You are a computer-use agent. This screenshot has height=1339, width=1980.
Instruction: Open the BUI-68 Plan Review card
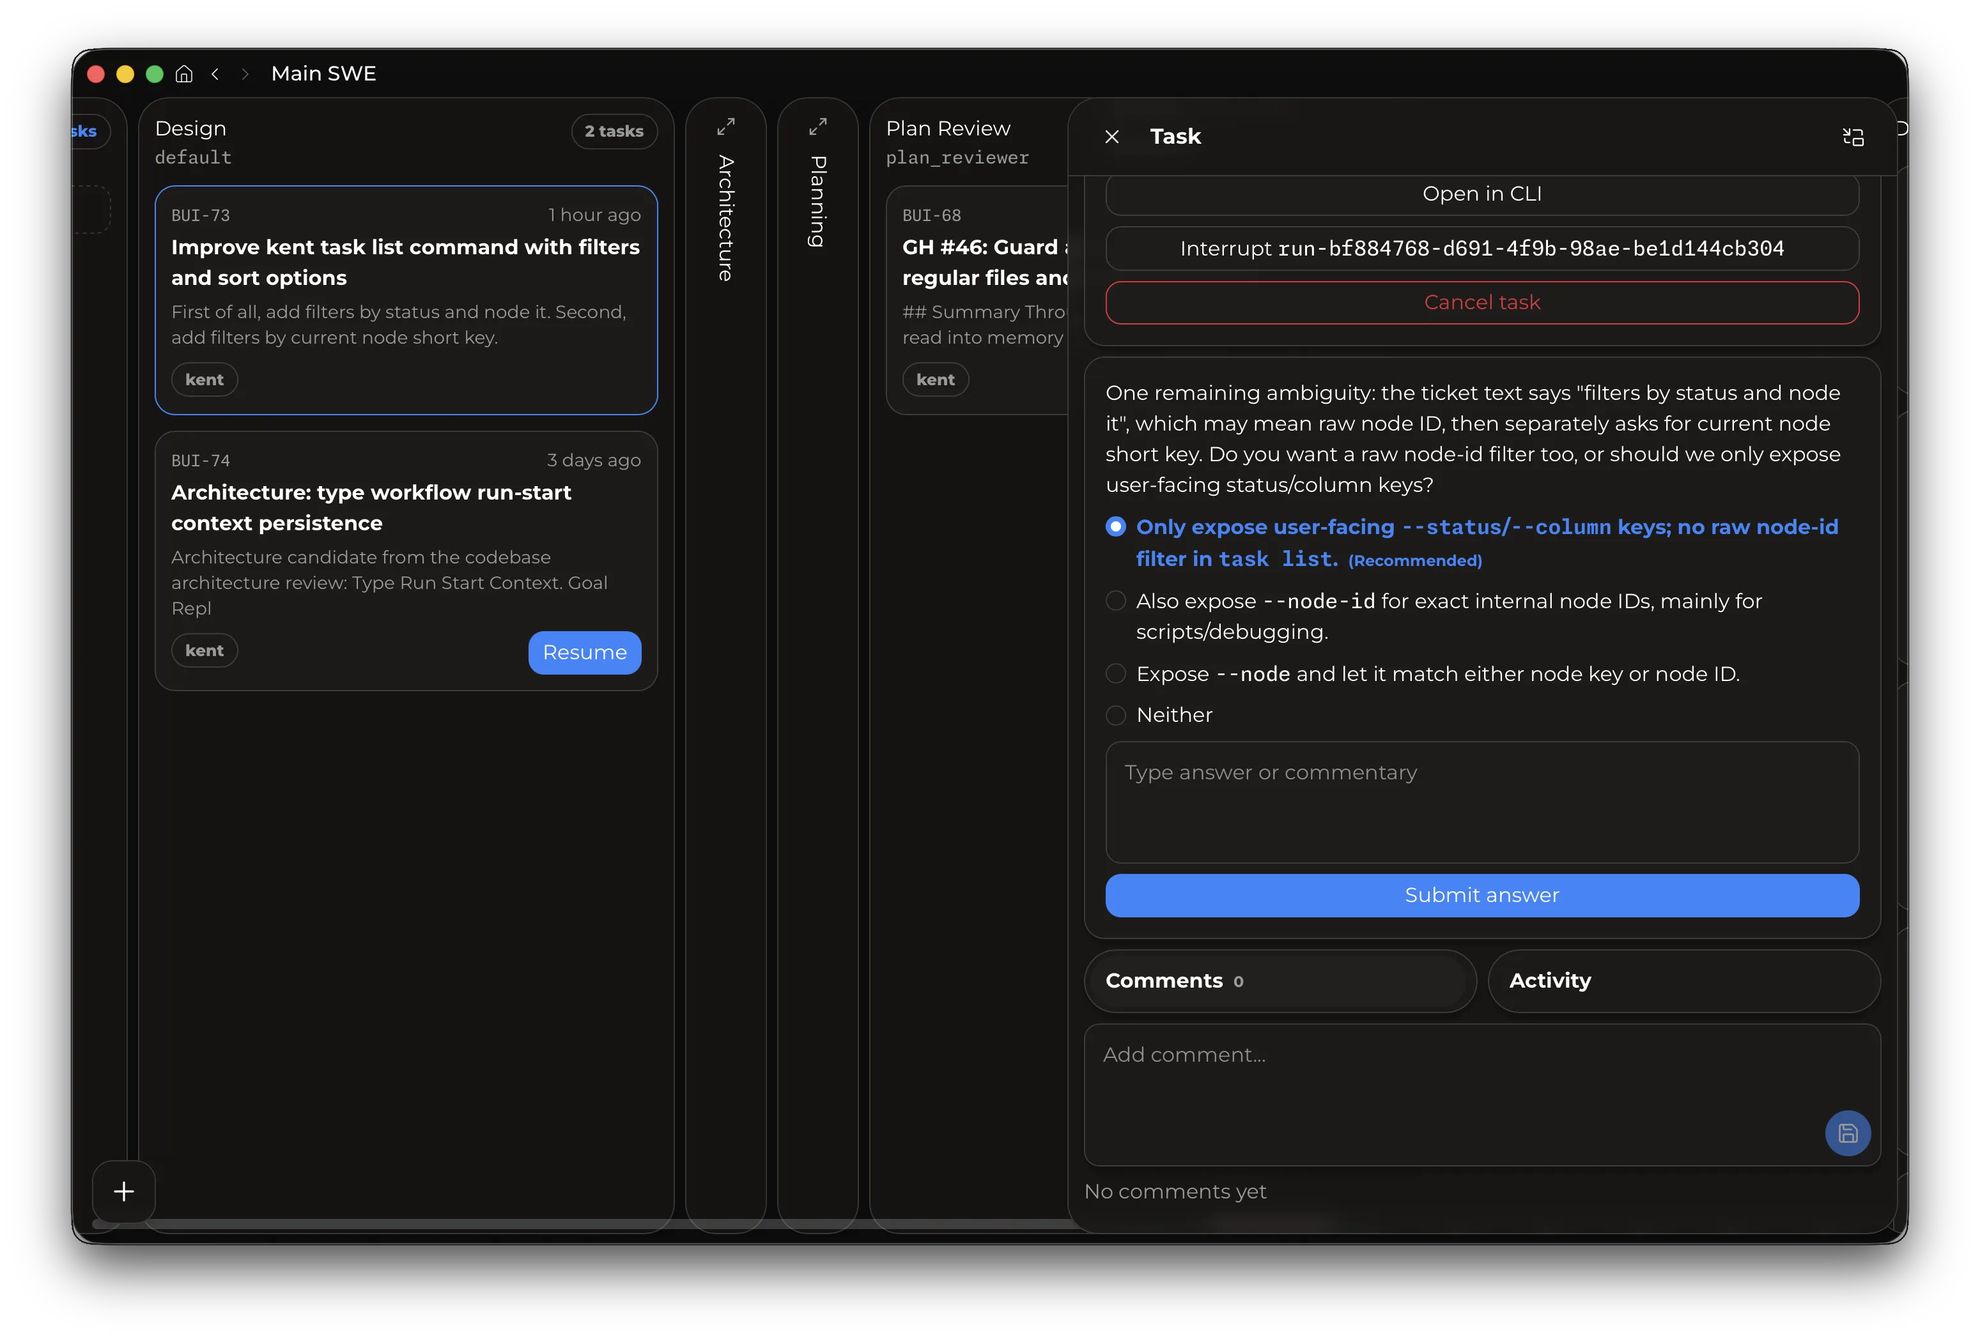tap(978, 300)
